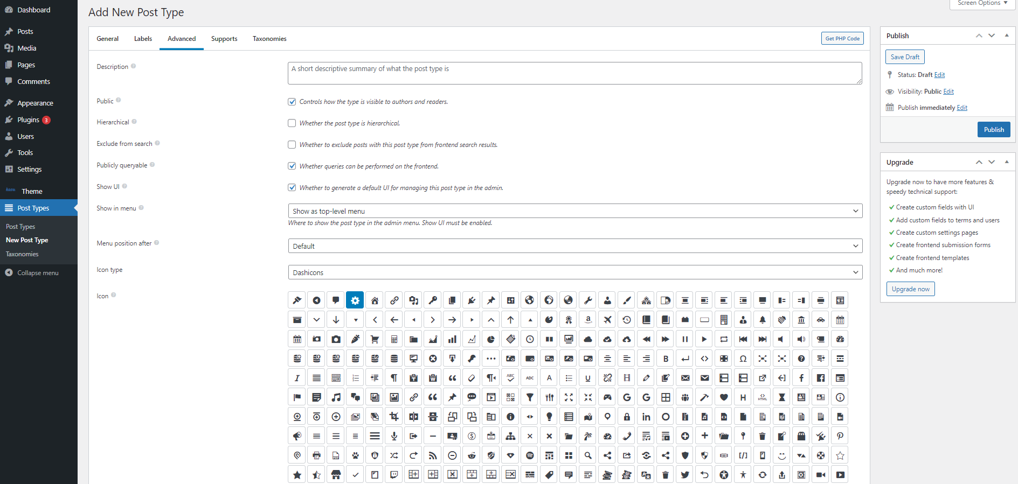This screenshot has height=484, width=1018.
Task: Open the Taxonomies tab
Action: click(x=269, y=39)
